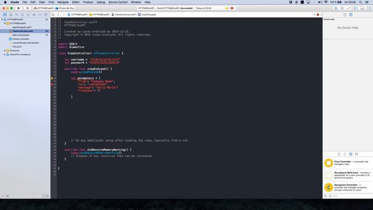The image size is (373, 210).
Task: Open device dropdown iPhone 6s Plus
Action: 65,8
